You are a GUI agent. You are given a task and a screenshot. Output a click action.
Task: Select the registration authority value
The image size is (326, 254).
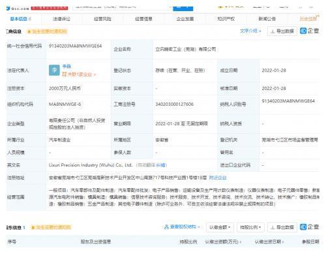pos(290,140)
